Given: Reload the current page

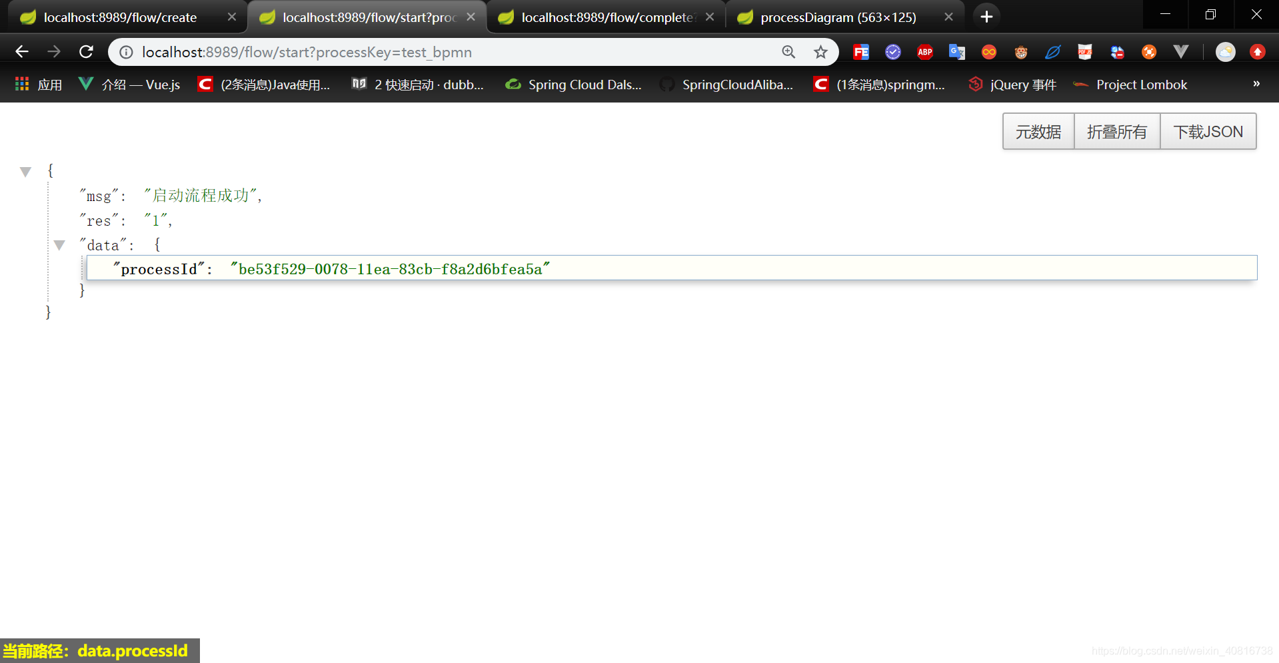Looking at the screenshot, I should click(86, 52).
